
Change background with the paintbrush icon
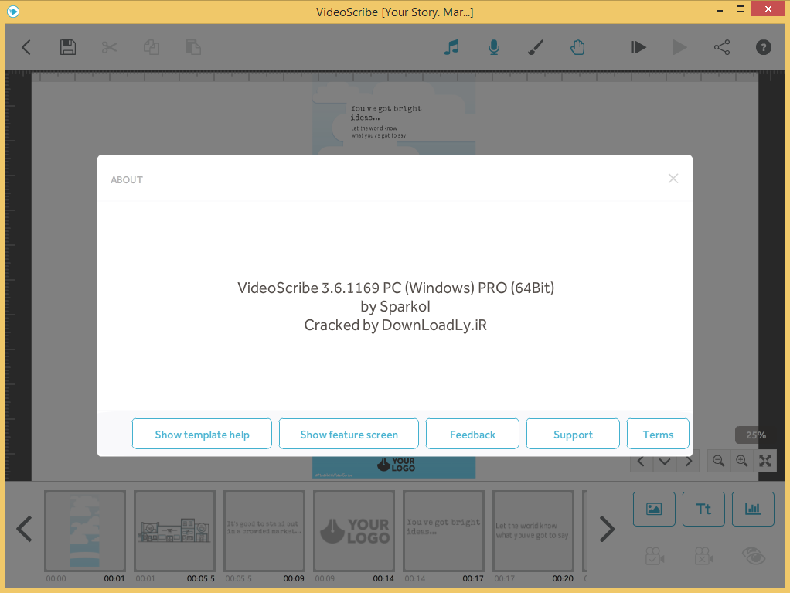point(536,47)
